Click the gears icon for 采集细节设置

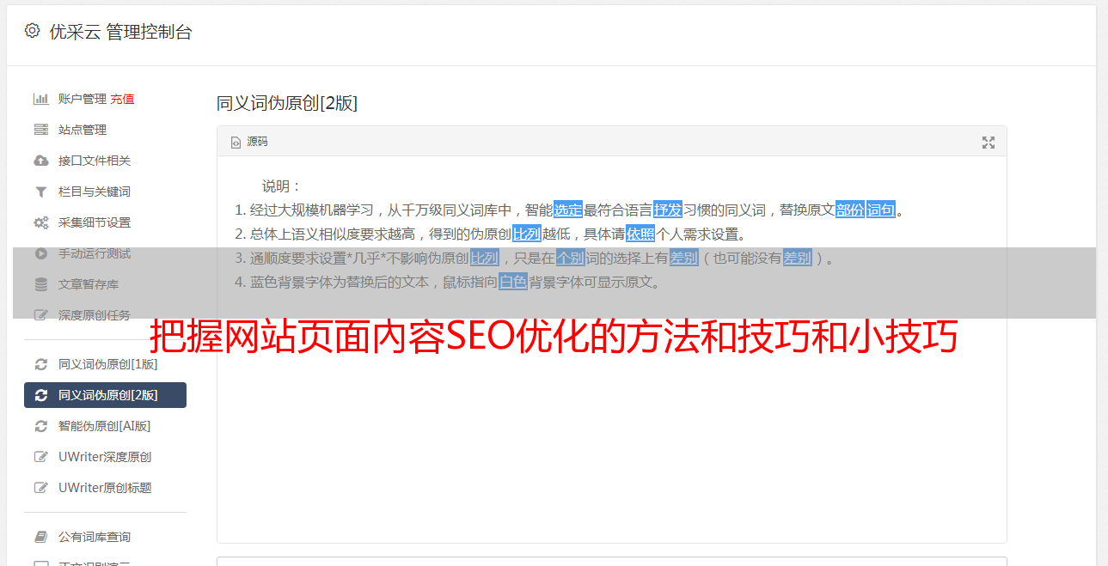40,222
